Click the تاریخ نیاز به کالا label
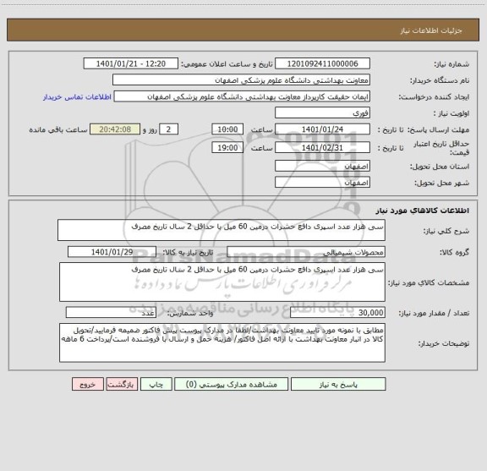Viewport: 487px width, 471px height. coord(188,252)
